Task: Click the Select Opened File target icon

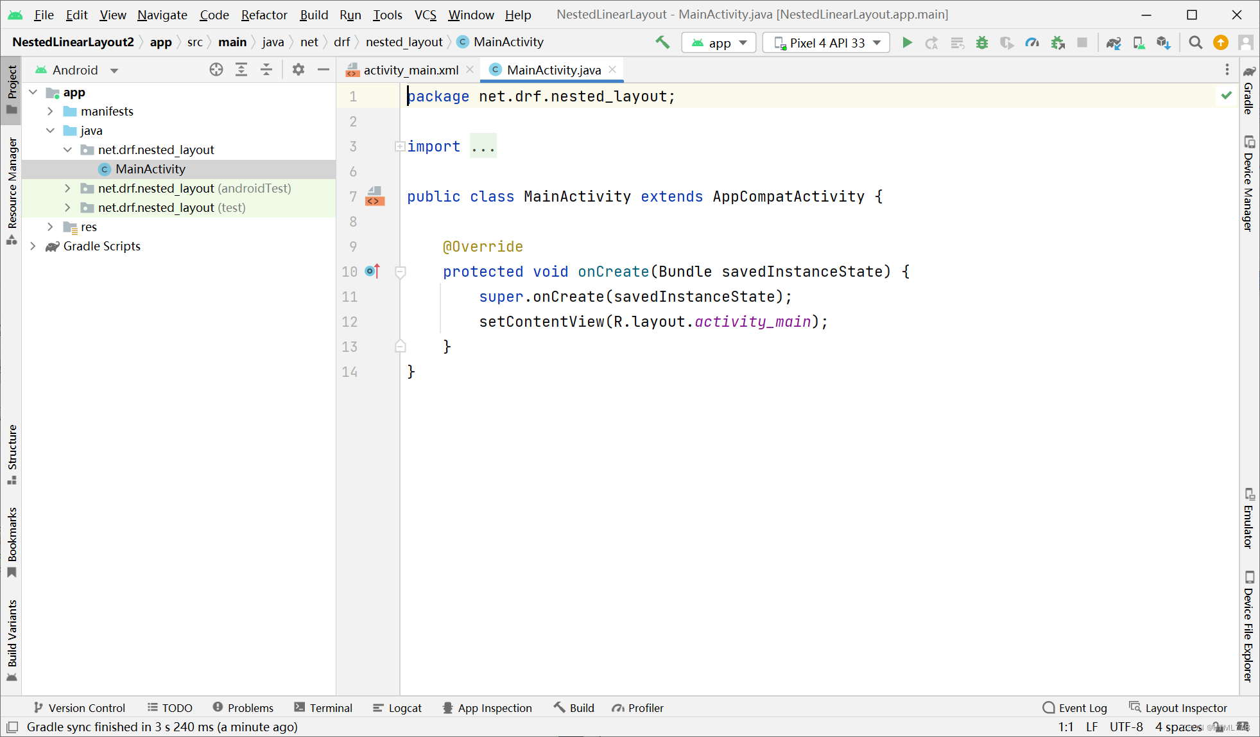Action: pos(216,69)
